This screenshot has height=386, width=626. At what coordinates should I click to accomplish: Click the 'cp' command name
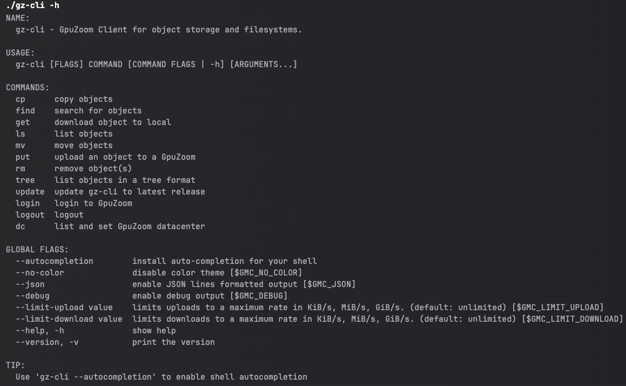pos(21,99)
